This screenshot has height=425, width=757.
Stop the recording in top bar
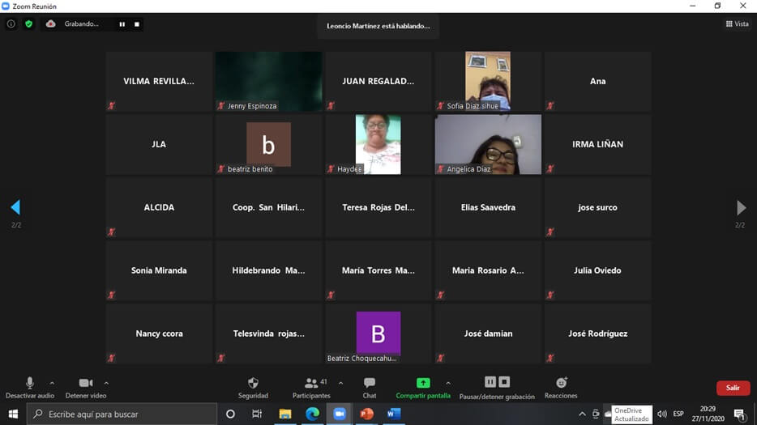click(137, 24)
